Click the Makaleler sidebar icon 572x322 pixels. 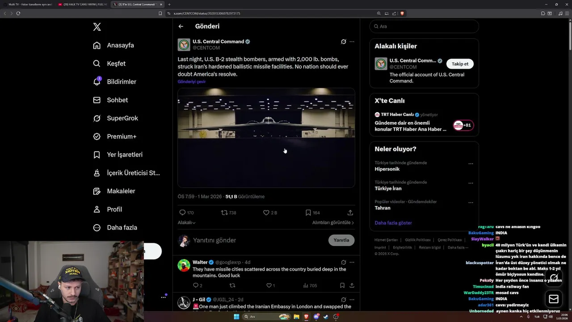(x=97, y=191)
